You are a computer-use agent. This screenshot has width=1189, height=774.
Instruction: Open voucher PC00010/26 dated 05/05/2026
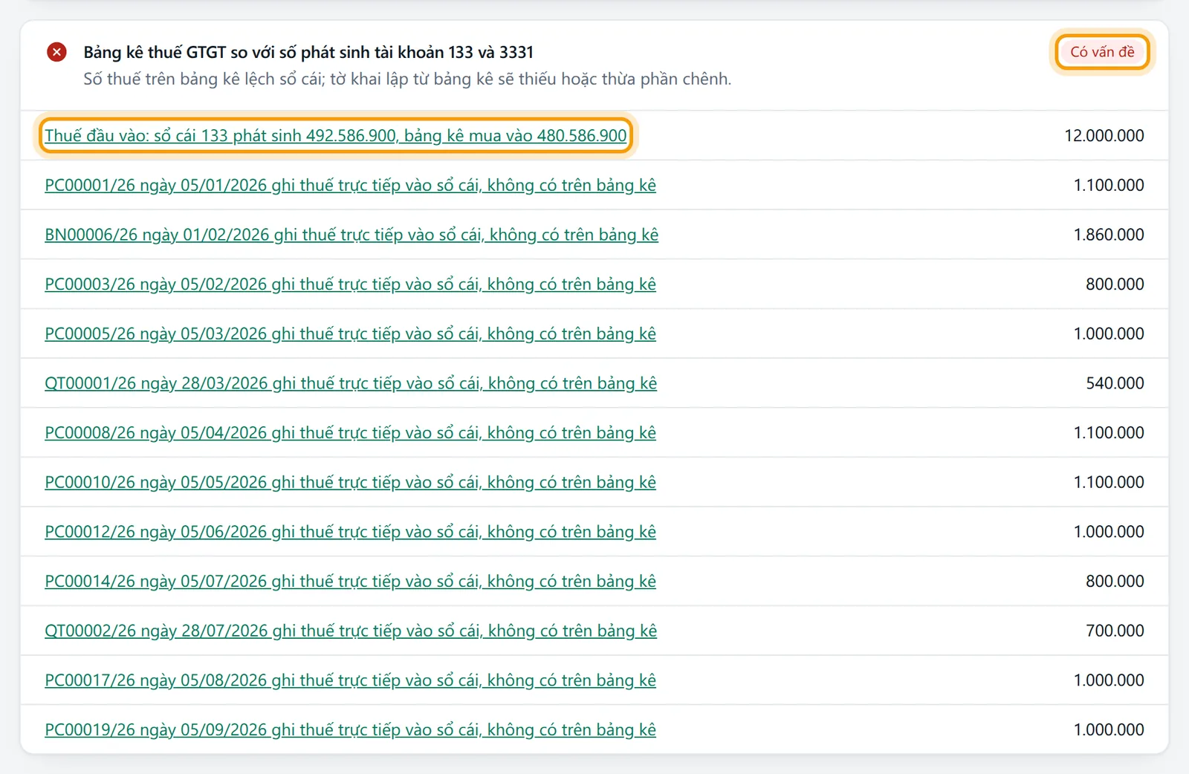click(350, 482)
